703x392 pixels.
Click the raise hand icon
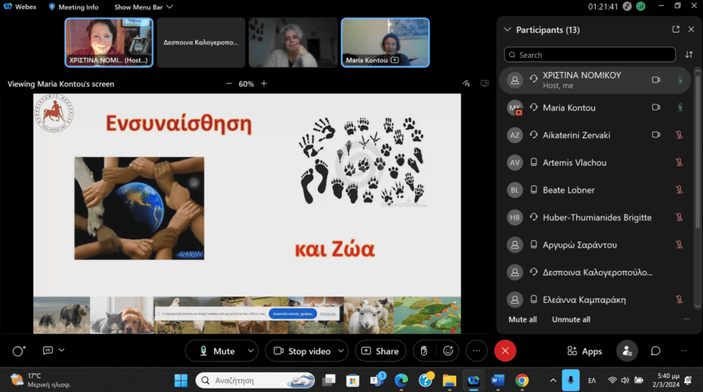tap(423, 351)
